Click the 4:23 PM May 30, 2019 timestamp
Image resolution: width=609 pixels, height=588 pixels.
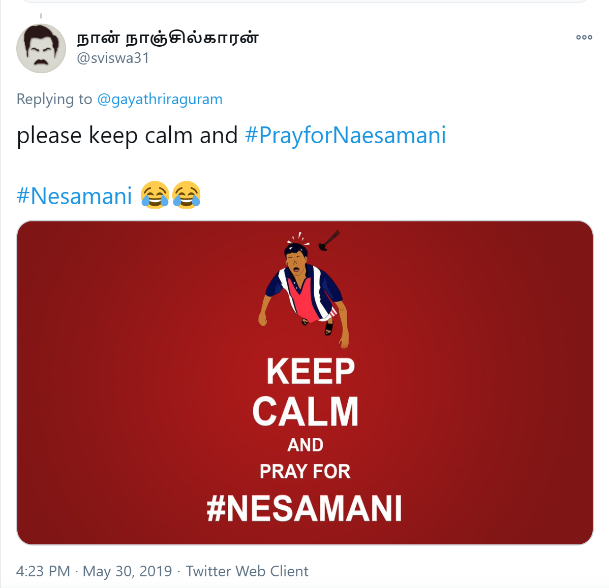click(x=94, y=571)
